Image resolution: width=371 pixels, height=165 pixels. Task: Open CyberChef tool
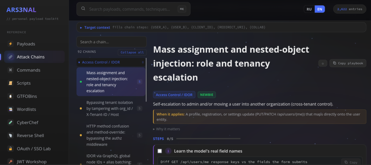click(34, 122)
